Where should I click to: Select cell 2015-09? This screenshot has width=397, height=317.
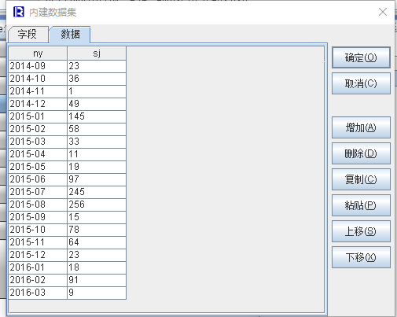38,217
